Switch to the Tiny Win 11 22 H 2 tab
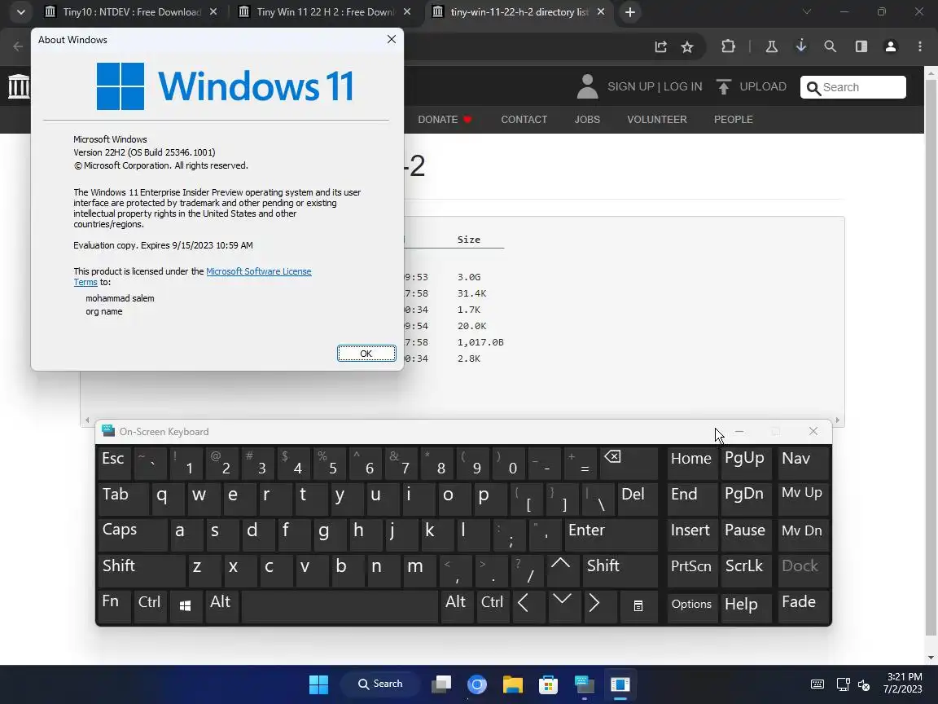The height and width of the screenshot is (704, 938). point(326,12)
